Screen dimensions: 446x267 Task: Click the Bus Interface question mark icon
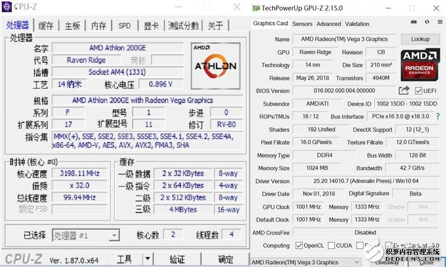coord(438,116)
